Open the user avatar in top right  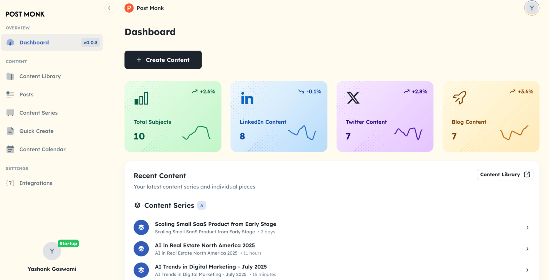pyautogui.click(x=532, y=8)
